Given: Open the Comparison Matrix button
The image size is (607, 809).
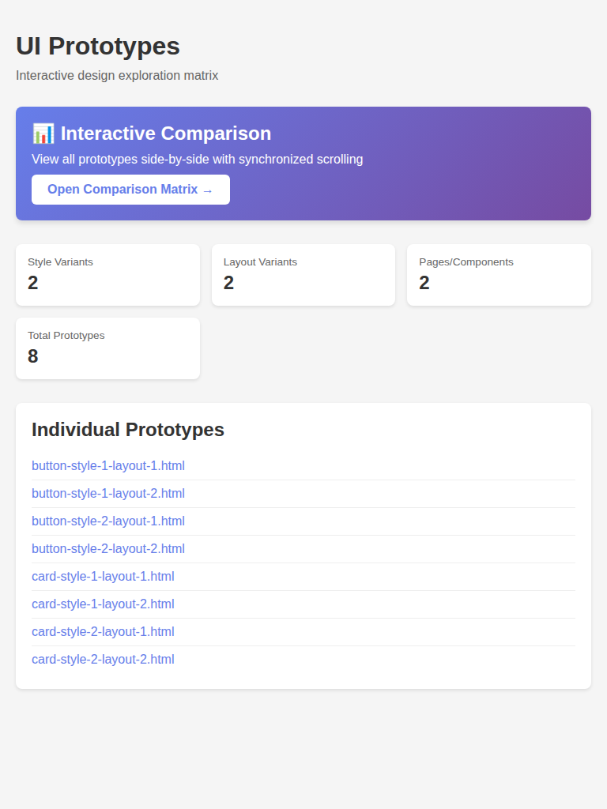Looking at the screenshot, I should click(x=130, y=190).
